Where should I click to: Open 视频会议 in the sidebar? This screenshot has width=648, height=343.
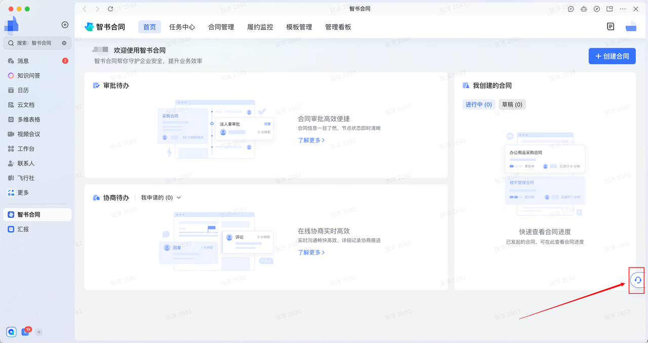pos(28,134)
